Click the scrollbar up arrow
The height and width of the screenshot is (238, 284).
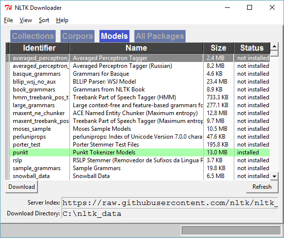pyautogui.click(x=274, y=47)
